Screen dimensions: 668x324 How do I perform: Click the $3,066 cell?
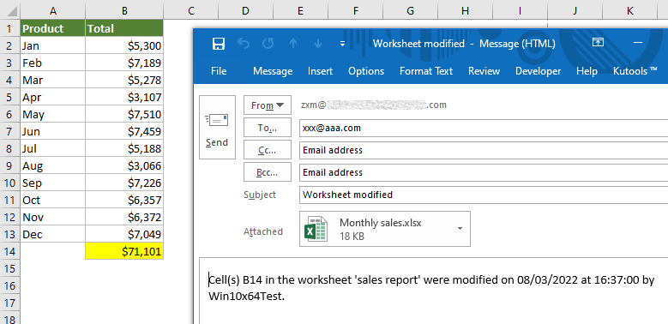click(124, 165)
